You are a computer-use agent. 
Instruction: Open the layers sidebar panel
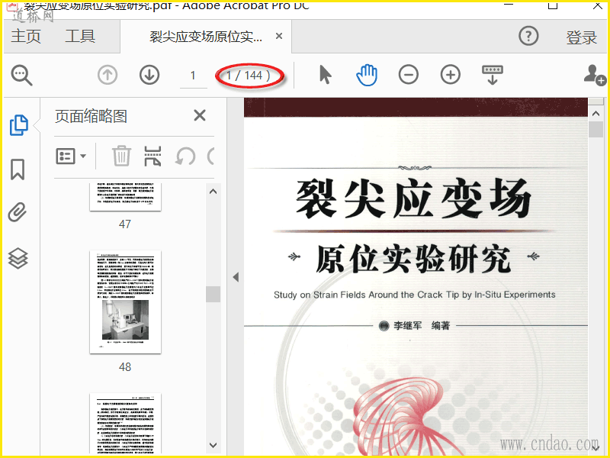click(18, 258)
